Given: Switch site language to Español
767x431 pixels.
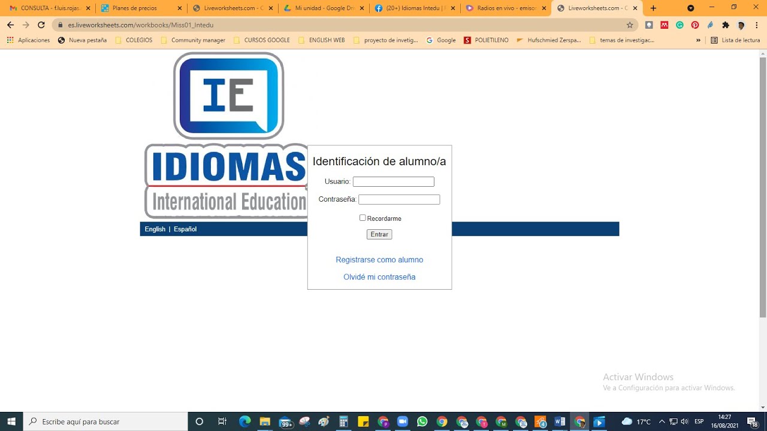Looking at the screenshot, I should [x=185, y=229].
